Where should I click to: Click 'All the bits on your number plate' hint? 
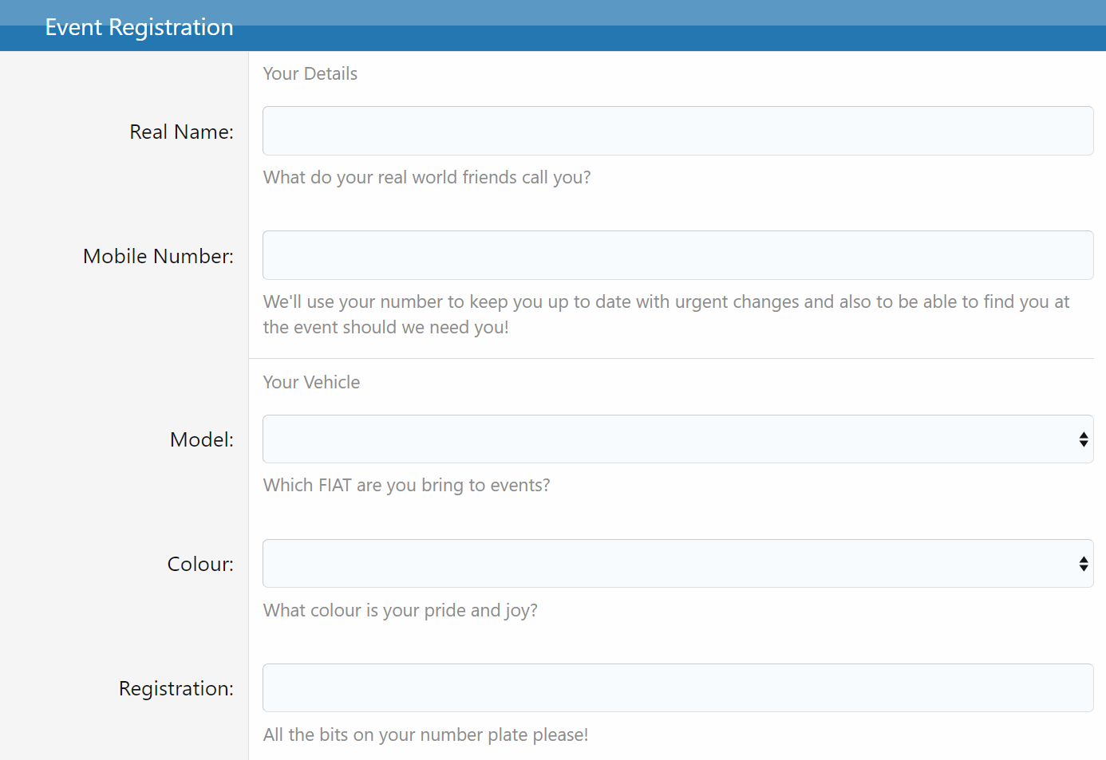[425, 734]
